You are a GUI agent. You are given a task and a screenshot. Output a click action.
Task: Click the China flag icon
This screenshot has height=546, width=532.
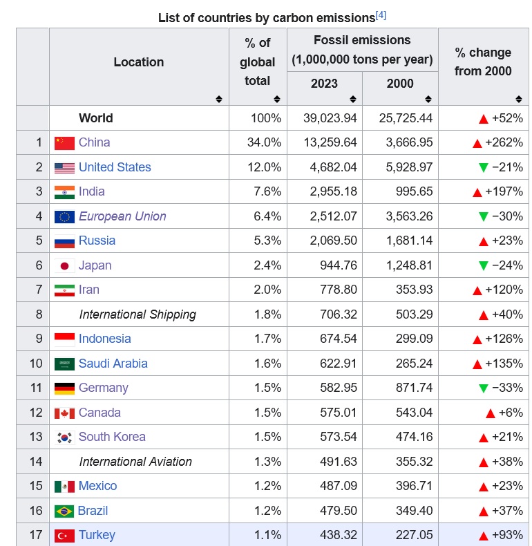[x=64, y=143]
